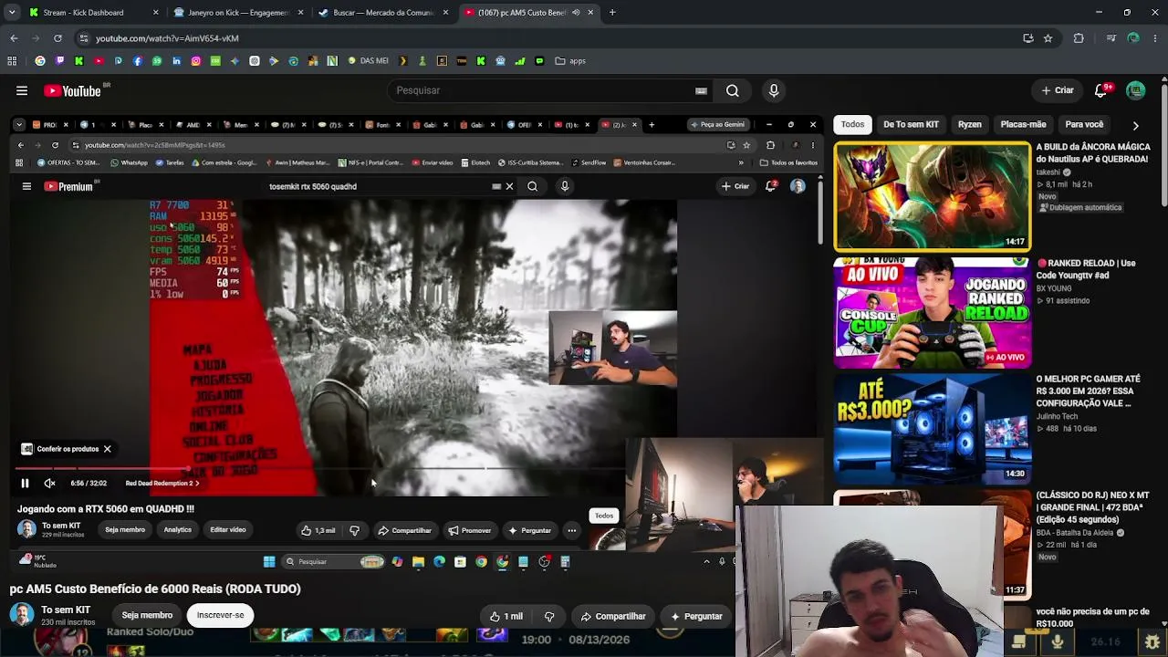Click the pause button in the recorded video player
Viewport: 1168px width, 657px height.
pyautogui.click(x=25, y=484)
